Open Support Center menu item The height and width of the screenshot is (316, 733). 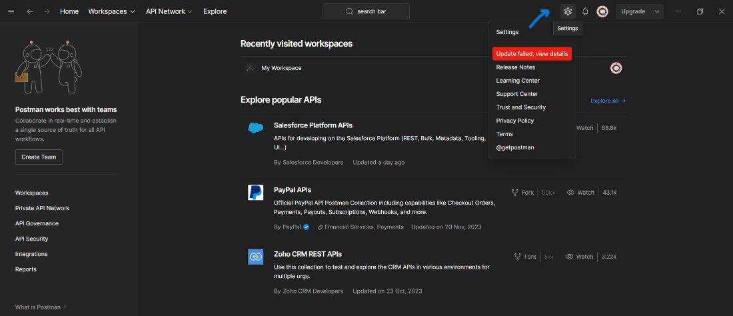(517, 94)
